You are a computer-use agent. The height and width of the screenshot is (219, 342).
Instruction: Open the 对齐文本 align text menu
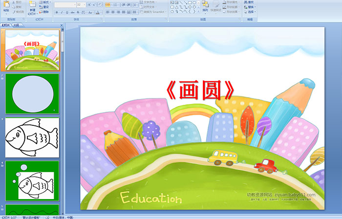[149, 7]
